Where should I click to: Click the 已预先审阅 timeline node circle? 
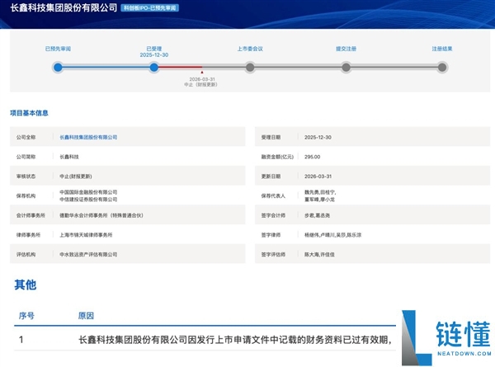58,68
